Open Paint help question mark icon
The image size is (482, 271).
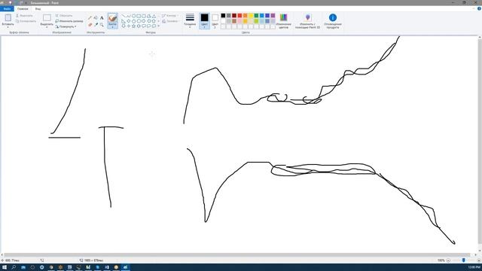(479, 8)
